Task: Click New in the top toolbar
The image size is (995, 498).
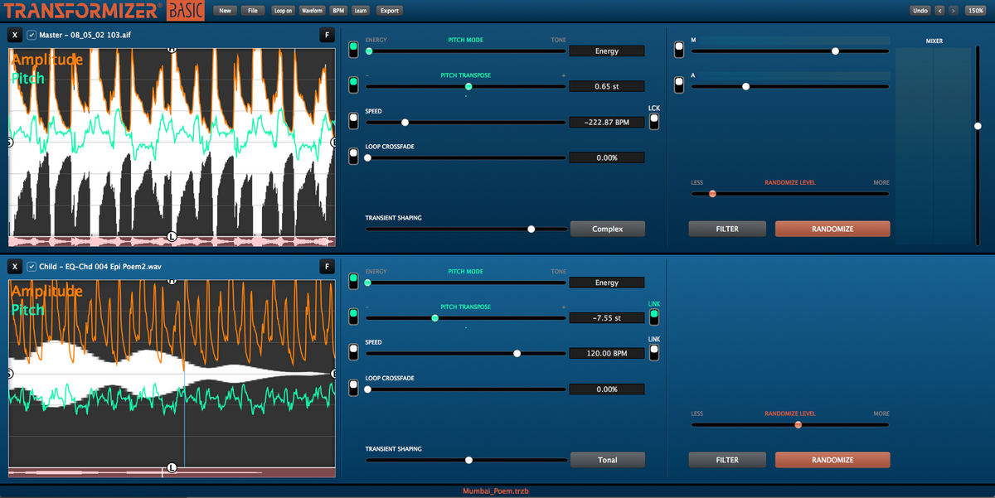Action: pos(225,10)
